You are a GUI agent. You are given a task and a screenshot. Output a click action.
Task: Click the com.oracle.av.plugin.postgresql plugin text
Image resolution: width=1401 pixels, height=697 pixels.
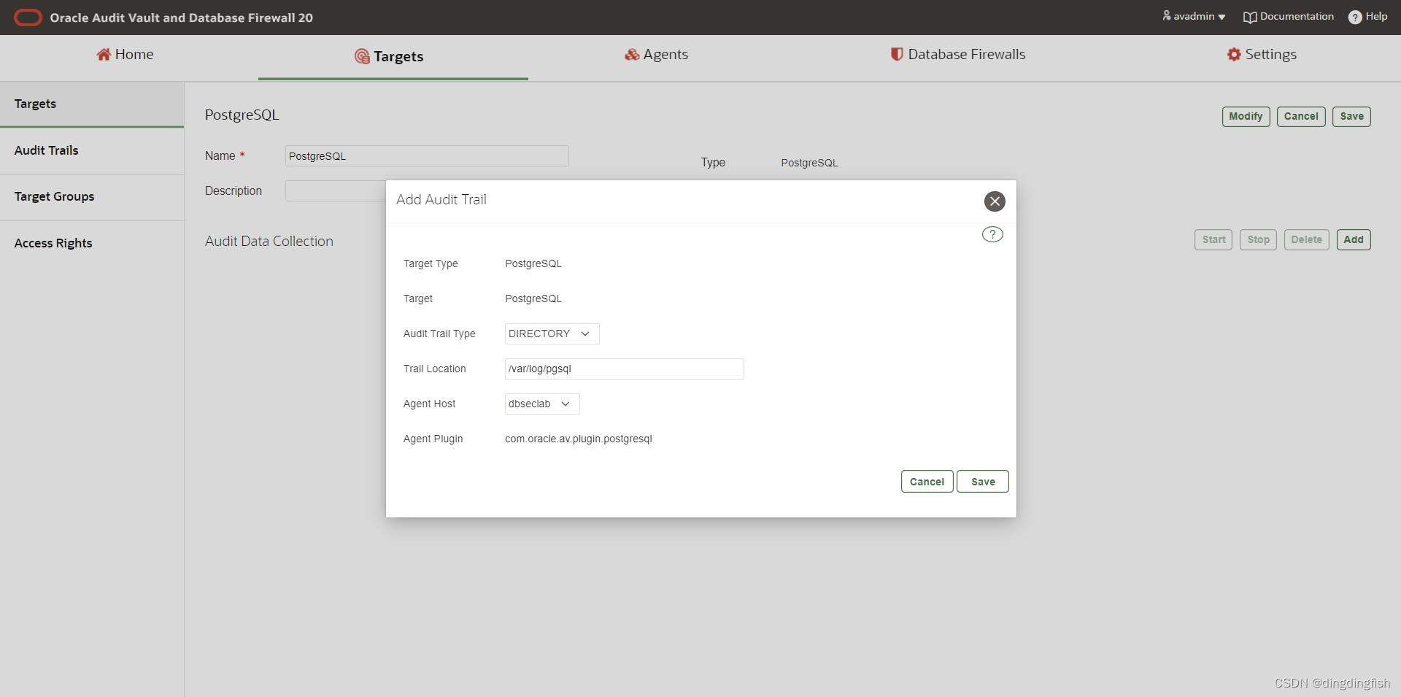[579, 439]
